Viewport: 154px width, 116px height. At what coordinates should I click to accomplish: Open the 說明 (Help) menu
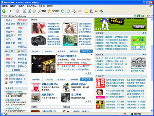point(50,6)
